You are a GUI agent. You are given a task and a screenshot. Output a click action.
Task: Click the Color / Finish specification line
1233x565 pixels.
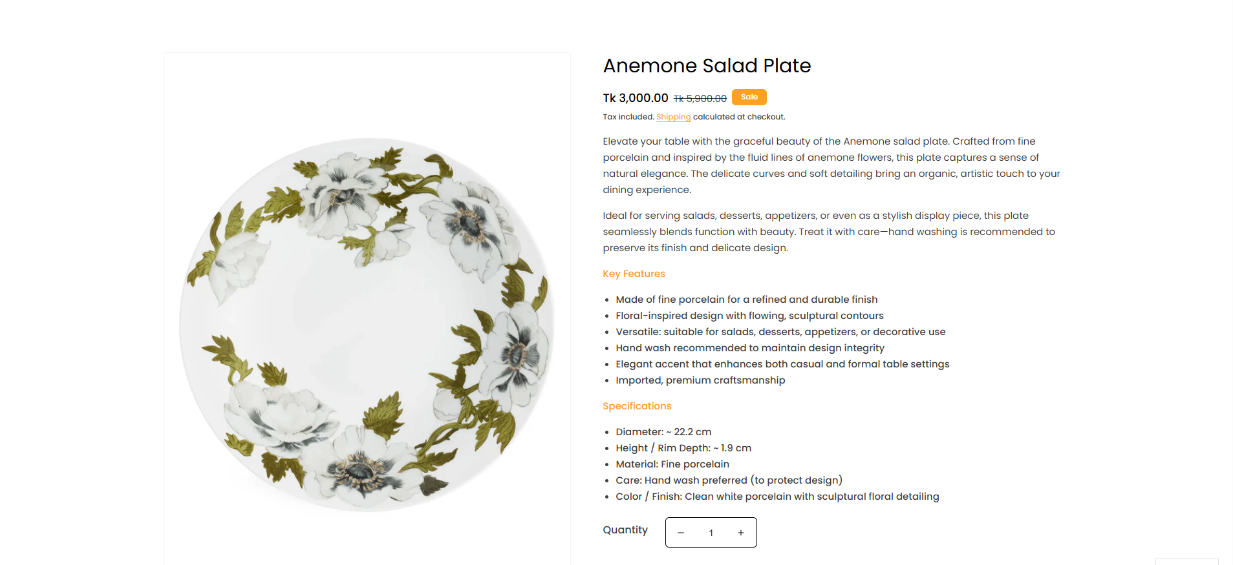(x=777, y=497)
